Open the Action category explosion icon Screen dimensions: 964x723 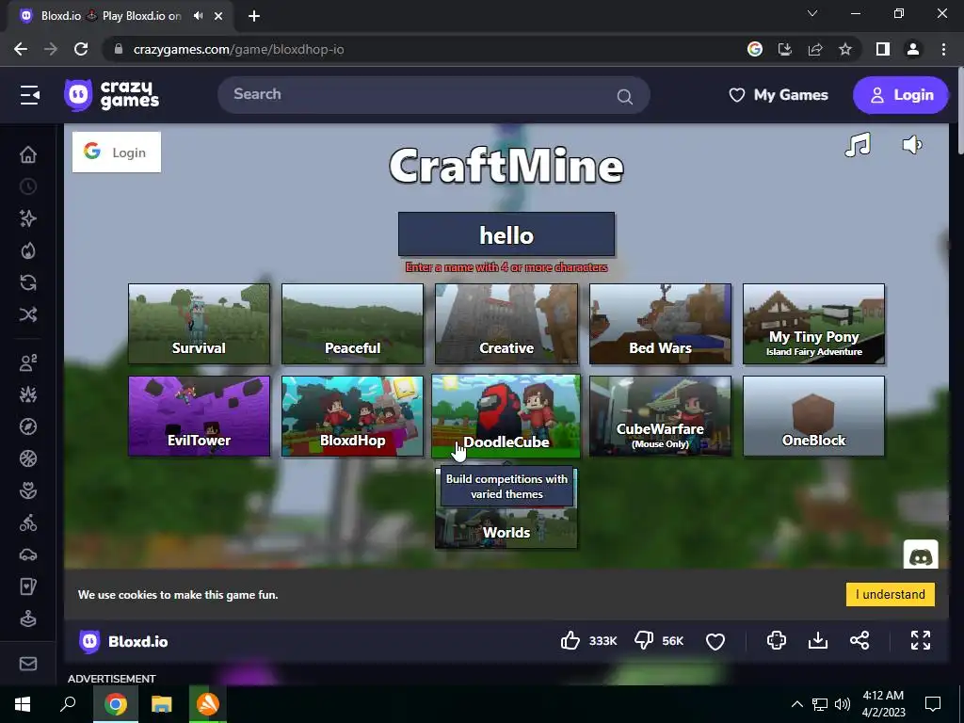click(x=28, y=394)
